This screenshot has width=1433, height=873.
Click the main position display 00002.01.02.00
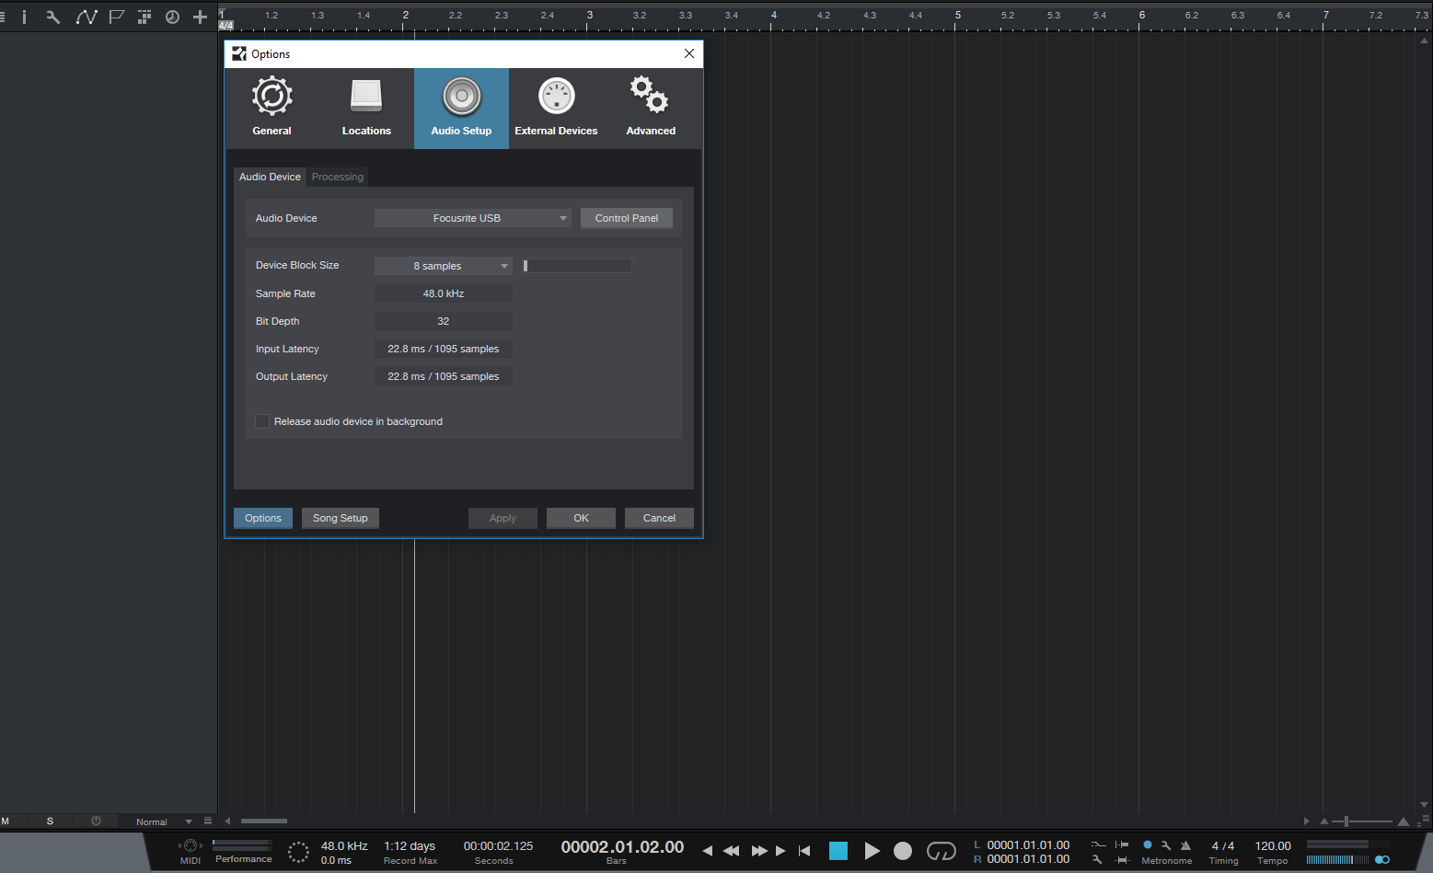tap(622, 846)
